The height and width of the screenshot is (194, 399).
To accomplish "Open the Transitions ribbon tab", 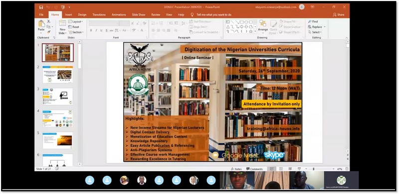I will [99, 15].
